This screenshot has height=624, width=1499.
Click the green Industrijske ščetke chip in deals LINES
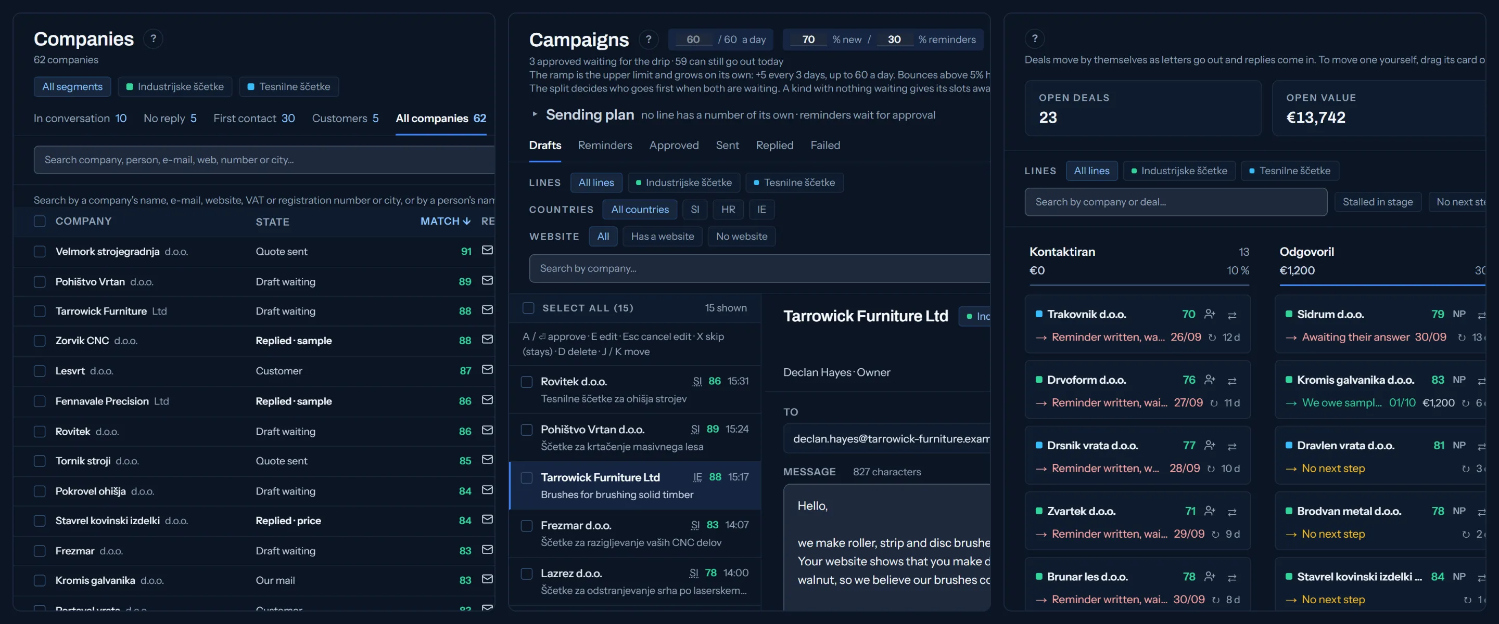[x=1179, y=171]
